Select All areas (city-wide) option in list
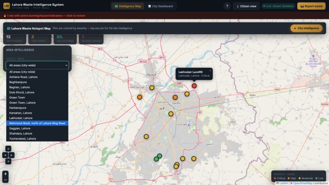329x185 pixels. [37, 72]
